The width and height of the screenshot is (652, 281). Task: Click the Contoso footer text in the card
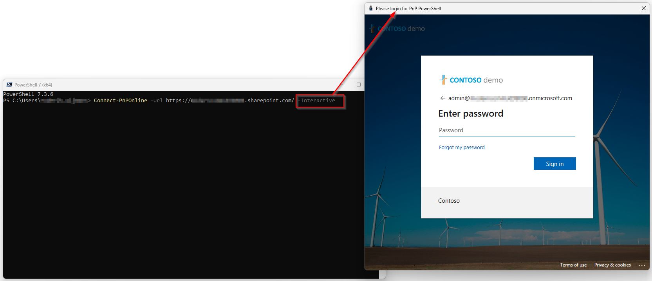(449, 201)
